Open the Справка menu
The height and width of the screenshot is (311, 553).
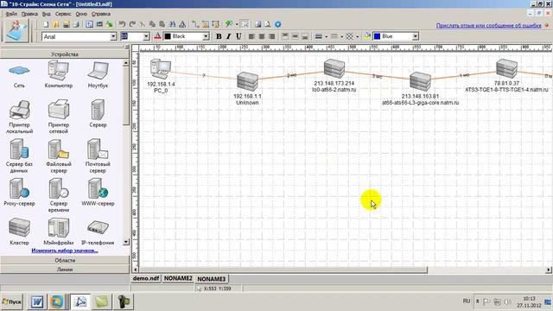click(x=101, y=14)
